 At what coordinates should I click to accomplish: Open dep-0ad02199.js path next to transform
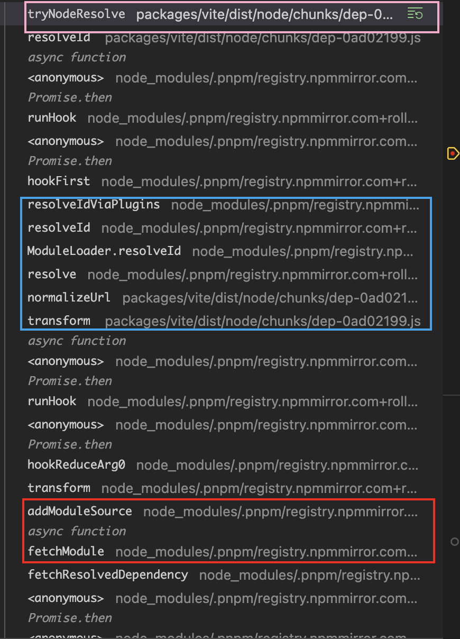coord(263,321)
